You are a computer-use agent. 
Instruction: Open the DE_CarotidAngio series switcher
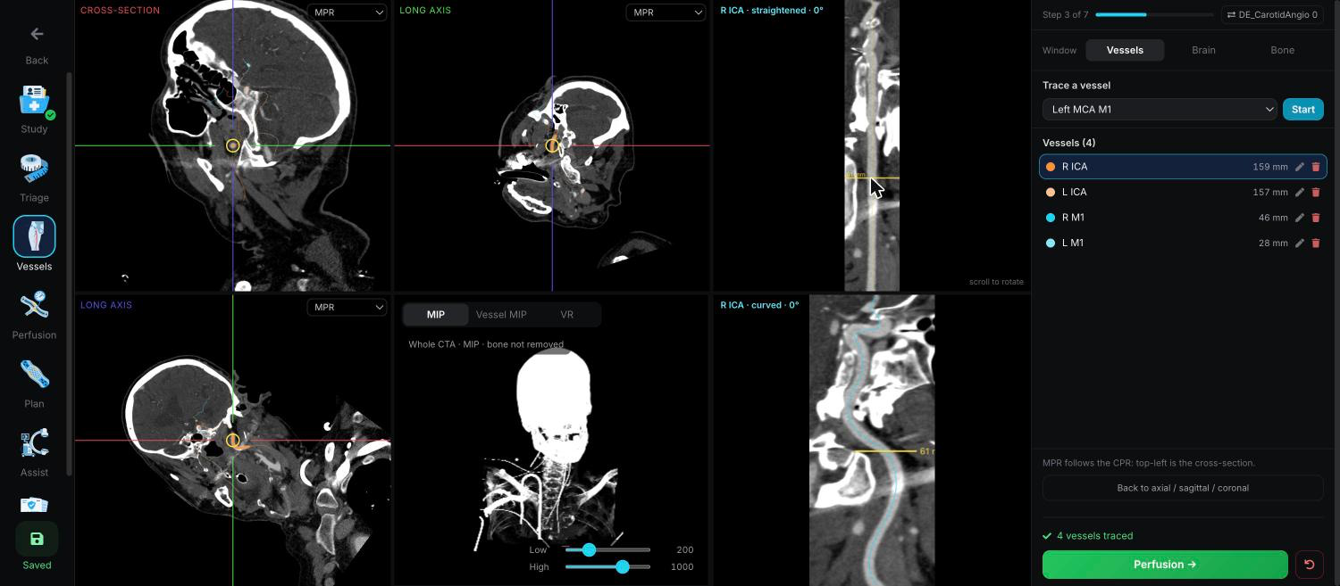tap(1273, 15)
